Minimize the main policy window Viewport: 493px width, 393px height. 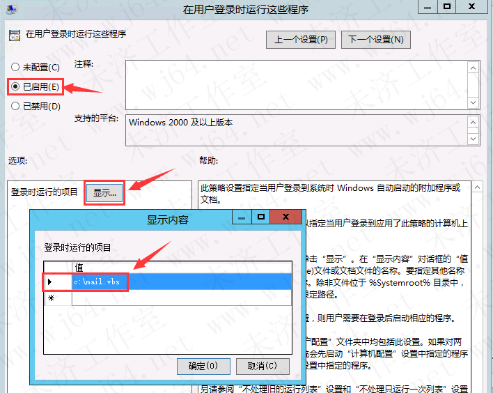[x=428, y=6]
